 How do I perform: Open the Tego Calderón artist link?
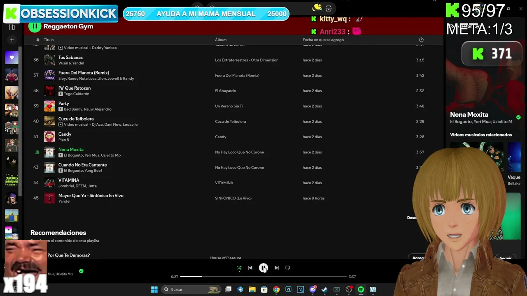click(77, 94)
